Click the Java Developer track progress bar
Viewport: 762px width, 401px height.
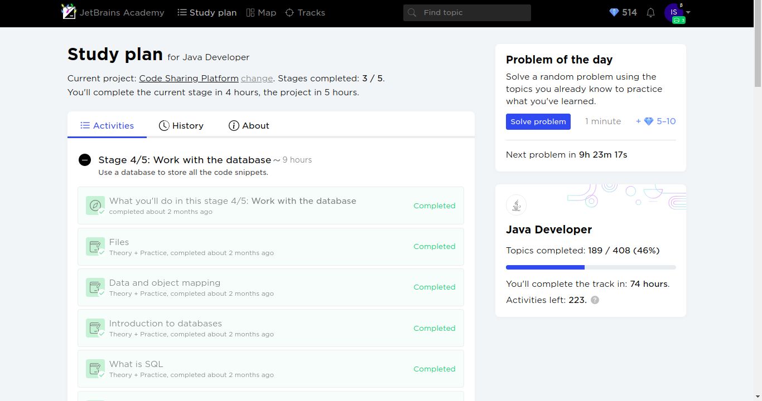[x=590, y=267]
